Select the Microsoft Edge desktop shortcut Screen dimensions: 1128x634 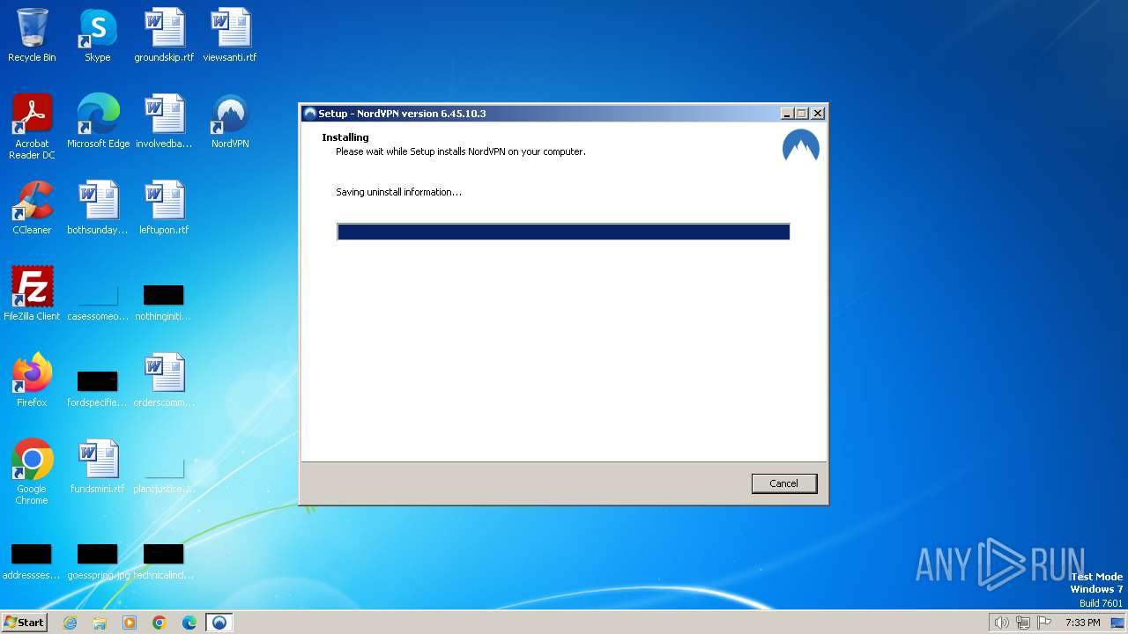(x=98, y=122)
